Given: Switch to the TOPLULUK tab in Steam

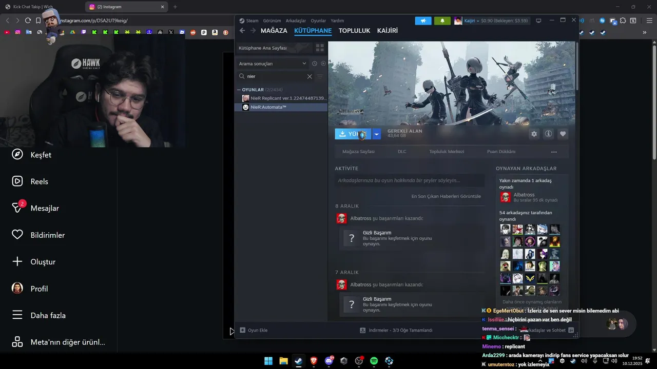Looking at the screenshot, I should tap(354, 31).
